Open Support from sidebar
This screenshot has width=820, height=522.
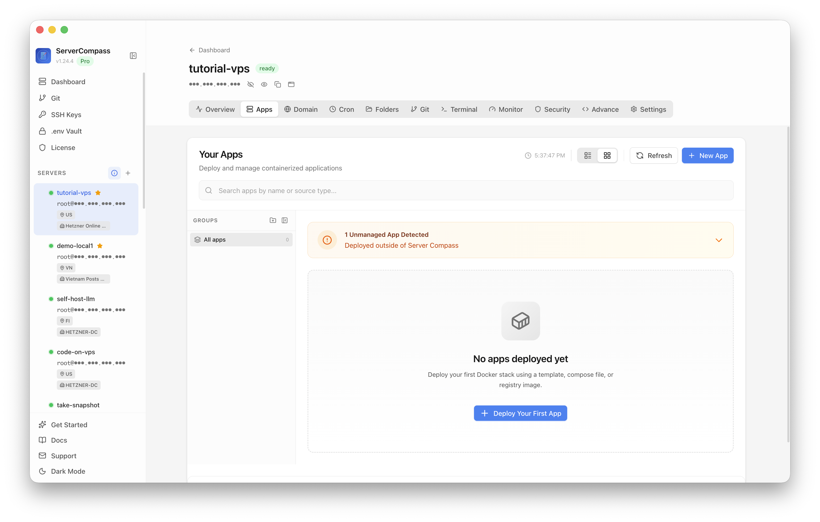pos(86,456)
